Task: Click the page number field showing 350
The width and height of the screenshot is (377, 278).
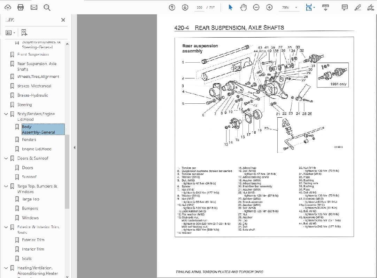Action: (199, 7)
